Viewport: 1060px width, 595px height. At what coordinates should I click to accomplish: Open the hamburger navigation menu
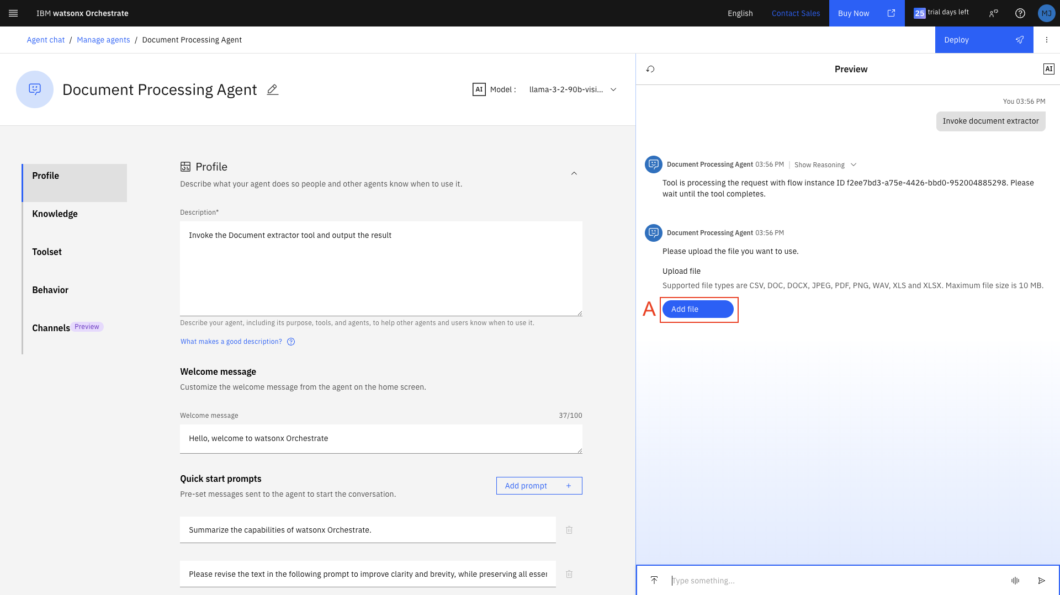click(13, 13)
